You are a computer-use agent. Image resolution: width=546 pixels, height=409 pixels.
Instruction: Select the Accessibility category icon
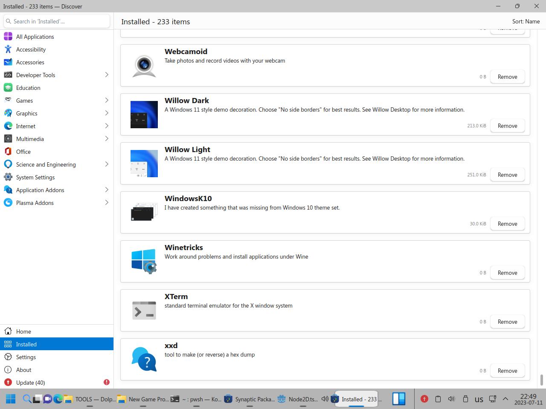[8, 49]
